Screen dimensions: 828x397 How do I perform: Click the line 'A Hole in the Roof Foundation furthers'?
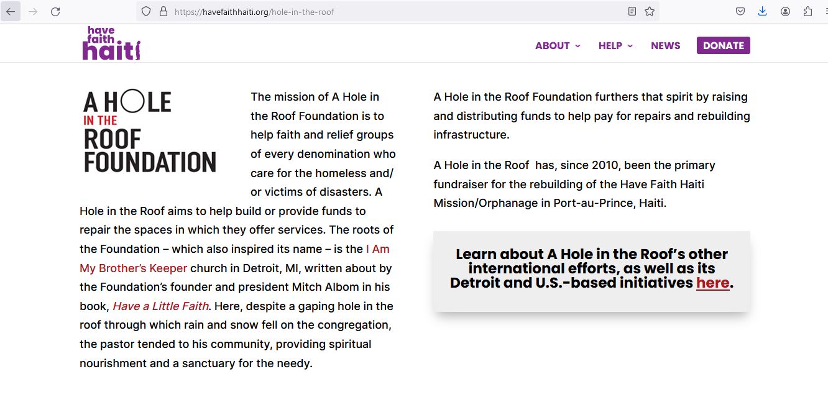[x=536, y=97]
